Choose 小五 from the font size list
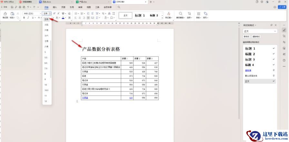 [46, 25]
